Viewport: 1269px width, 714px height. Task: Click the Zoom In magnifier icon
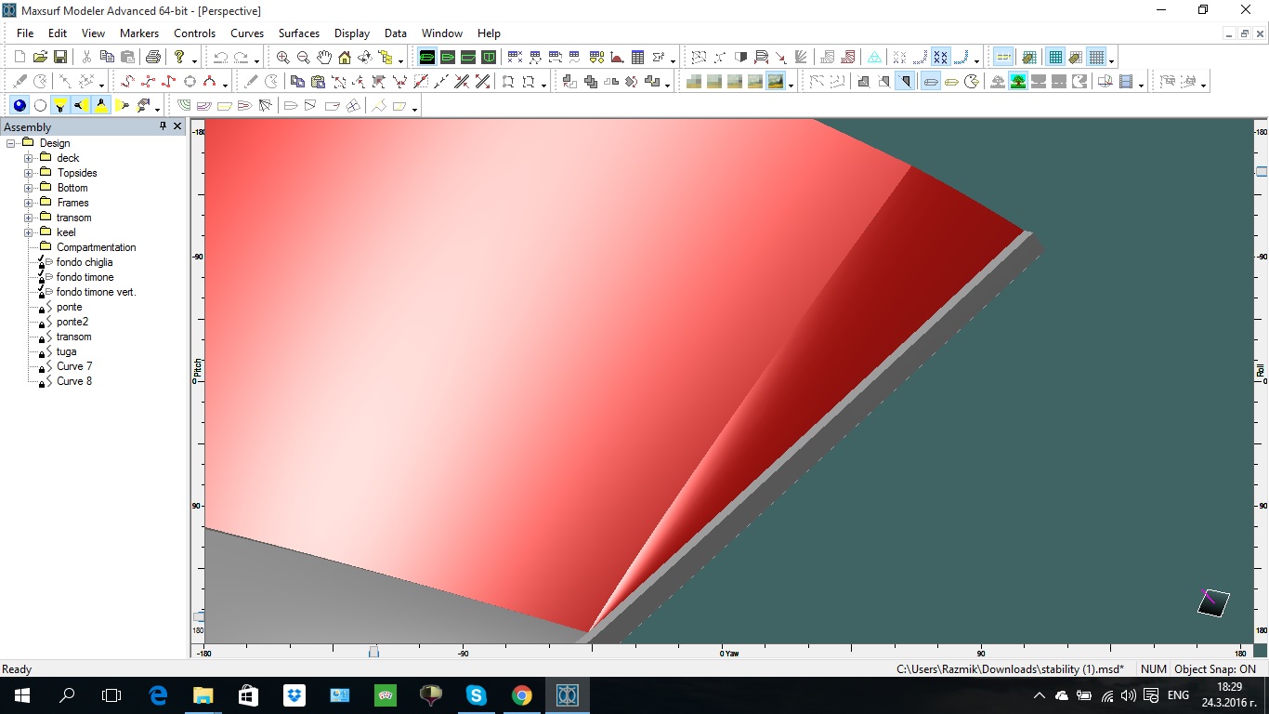click(282, 58)
